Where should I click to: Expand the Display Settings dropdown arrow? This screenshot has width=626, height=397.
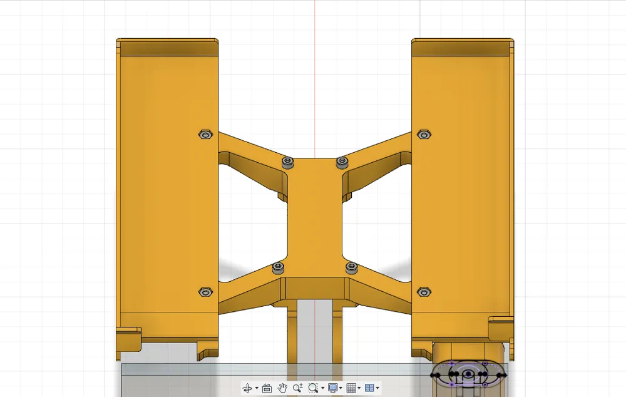pos(341,388)
